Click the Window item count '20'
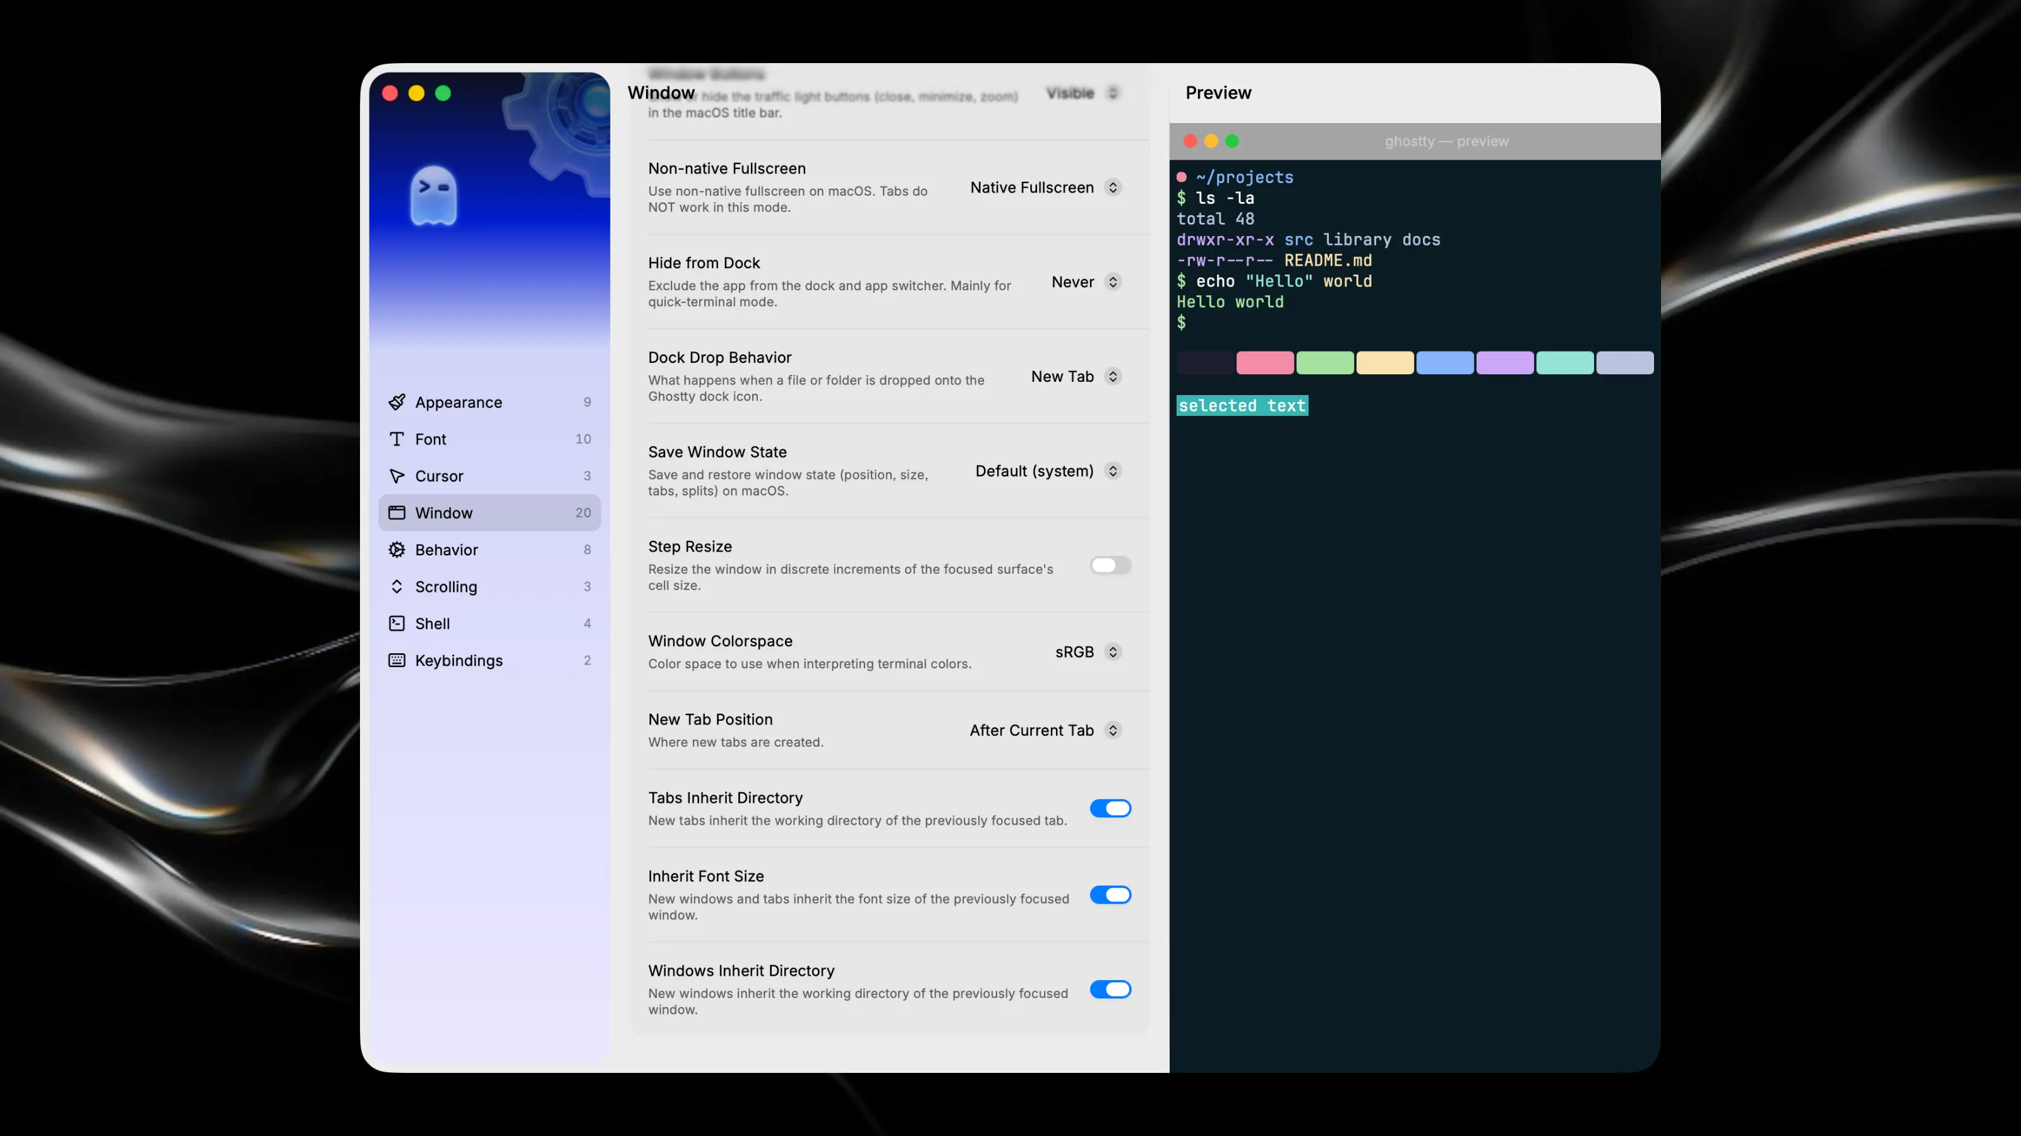The image size is (2021, 1136). (583, 512)
